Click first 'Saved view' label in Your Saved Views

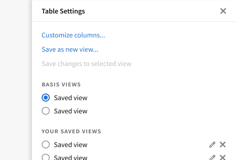click(x=71, y=145)
